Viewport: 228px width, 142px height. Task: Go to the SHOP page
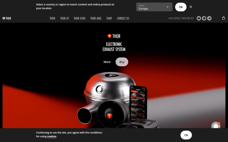109,19
